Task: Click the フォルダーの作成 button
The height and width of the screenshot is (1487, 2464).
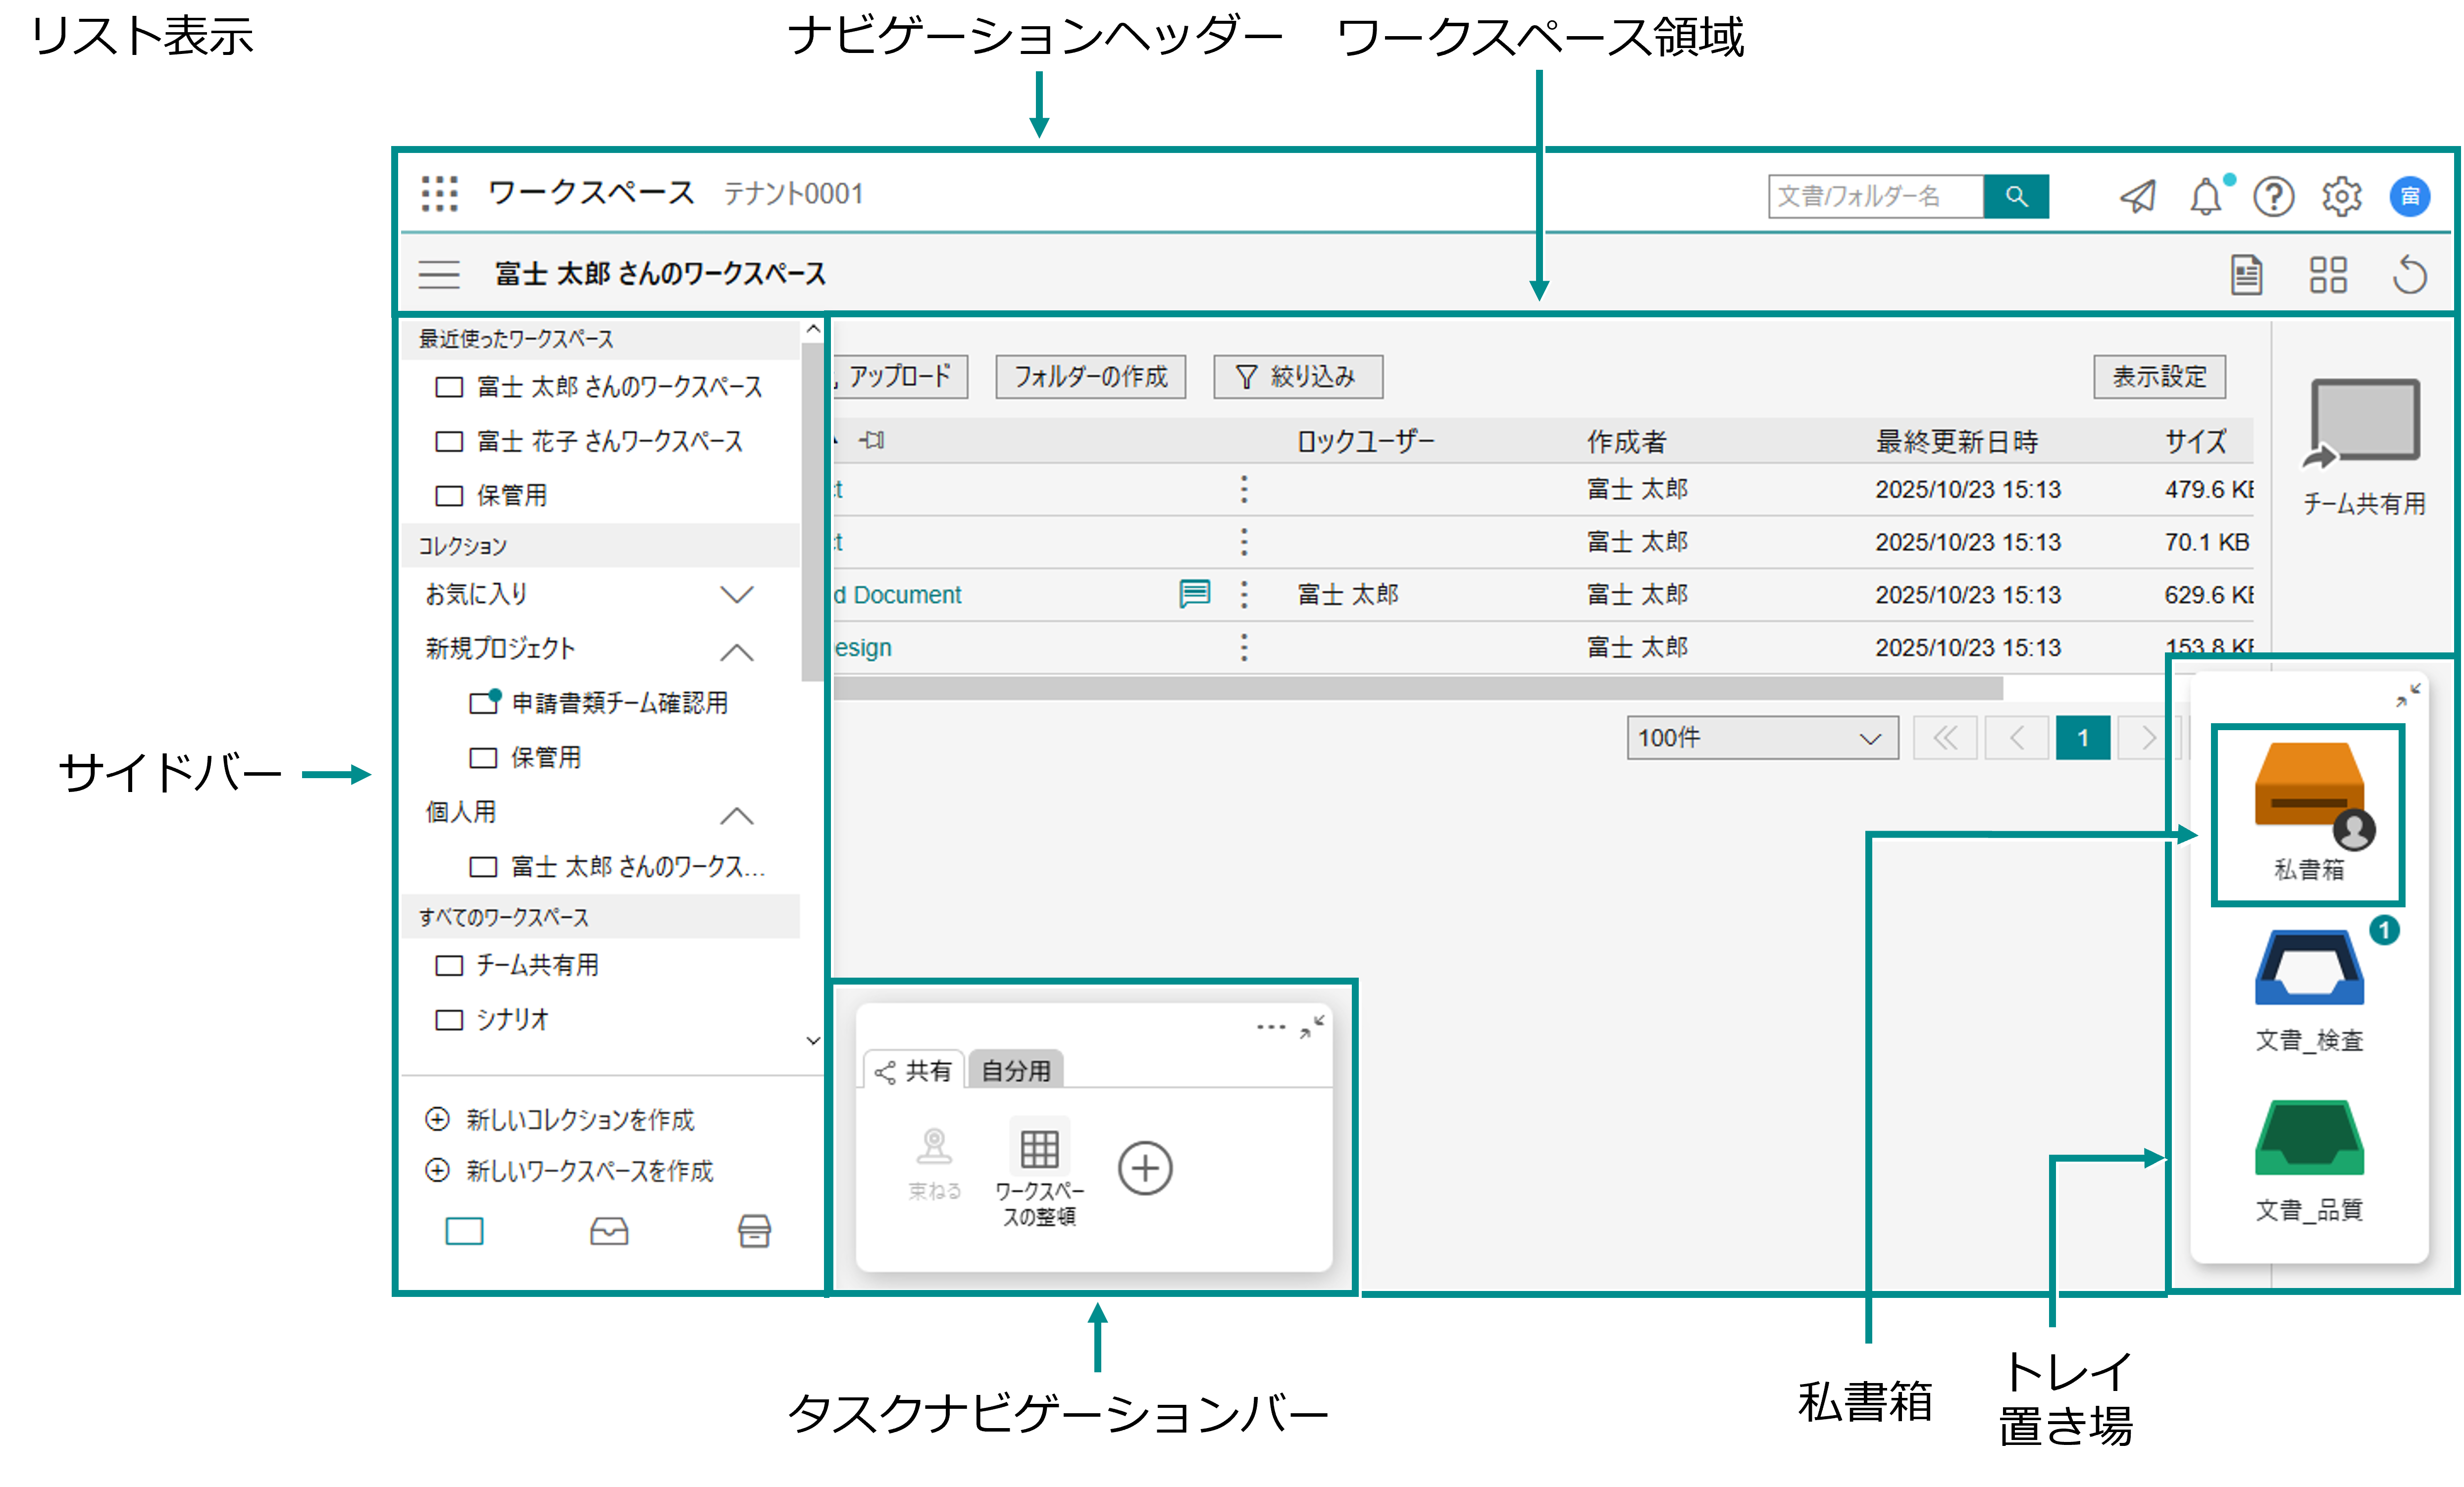Action: tap(1090, 377)
